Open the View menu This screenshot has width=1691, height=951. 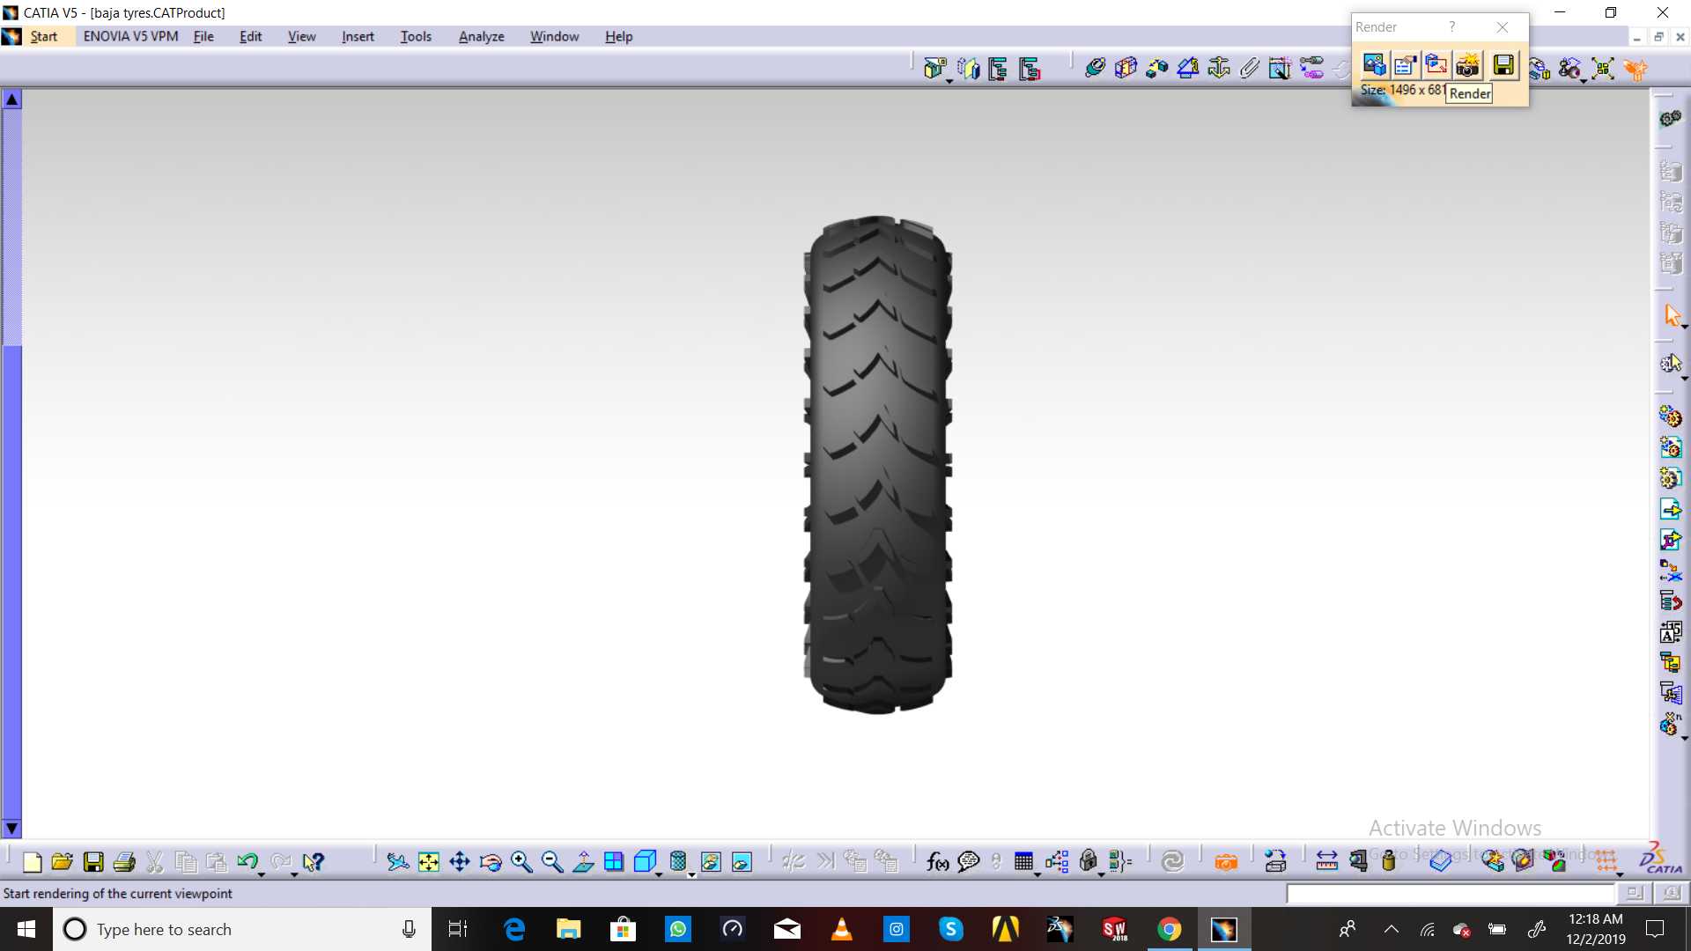(301, 36)
